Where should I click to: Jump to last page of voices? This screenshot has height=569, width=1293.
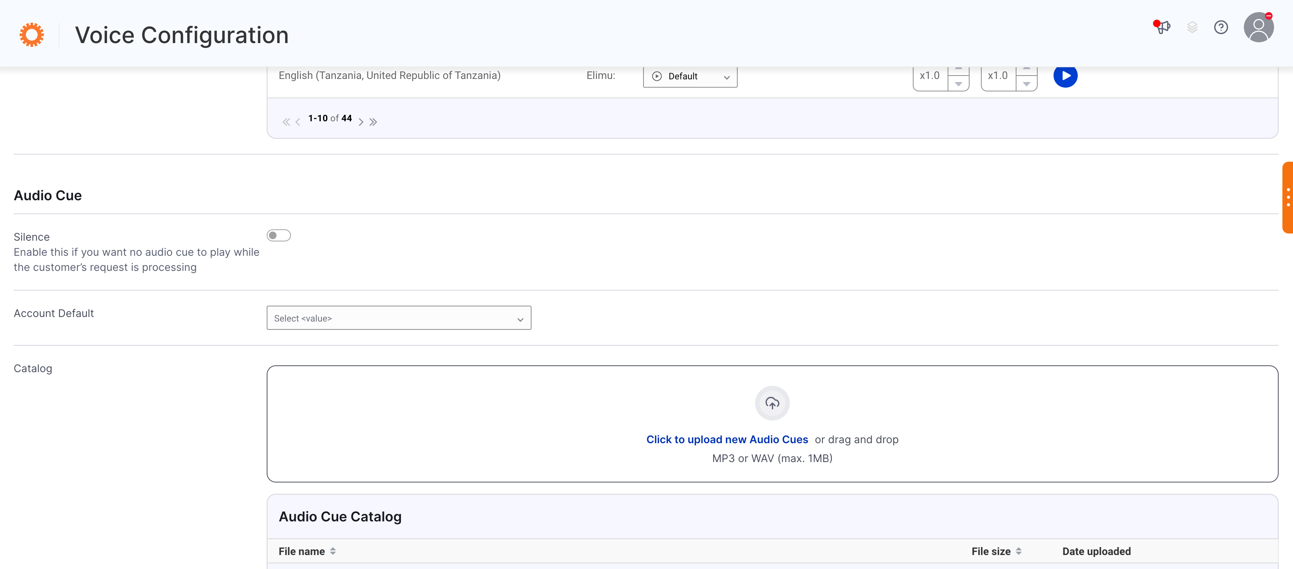point(373,122)
